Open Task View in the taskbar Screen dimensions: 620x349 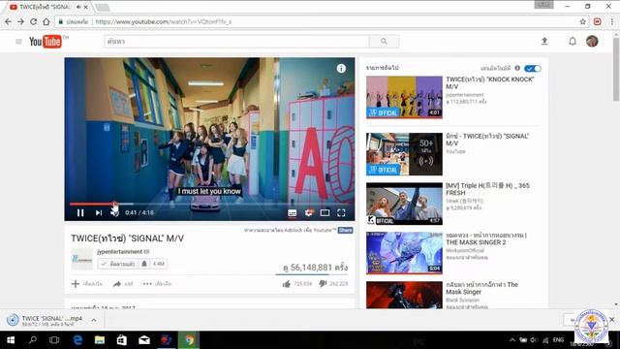54,340
